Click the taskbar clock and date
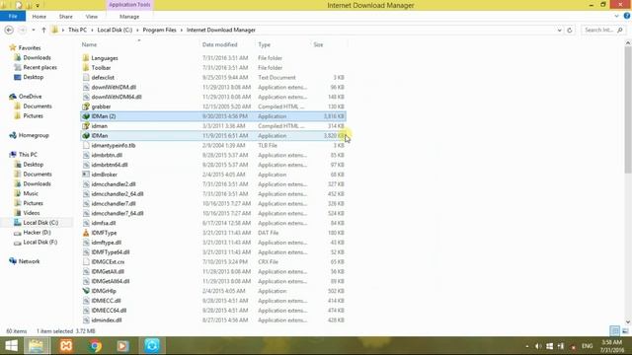Screen dimensions: 632x355 pyautogui.click(x=612, y=346)
